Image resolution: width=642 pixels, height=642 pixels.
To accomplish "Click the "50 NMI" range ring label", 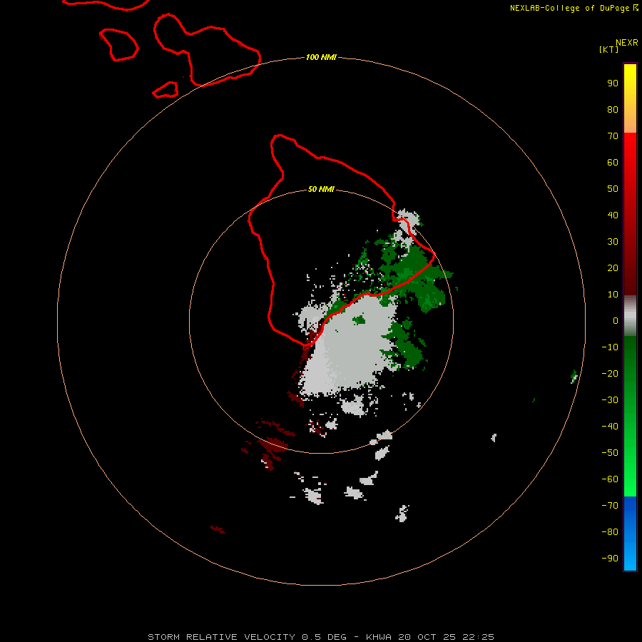I will [321, 189].
